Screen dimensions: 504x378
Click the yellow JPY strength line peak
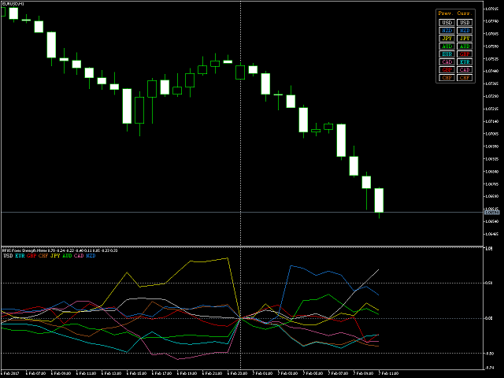[228, 258]
